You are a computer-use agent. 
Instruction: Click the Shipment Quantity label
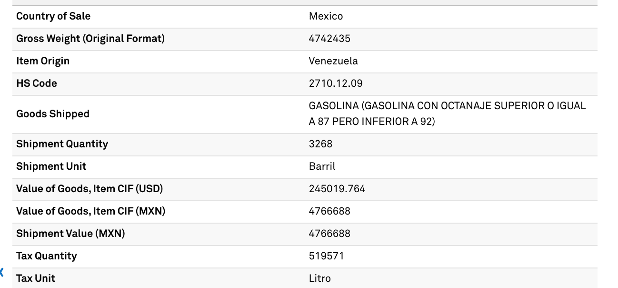62,144
